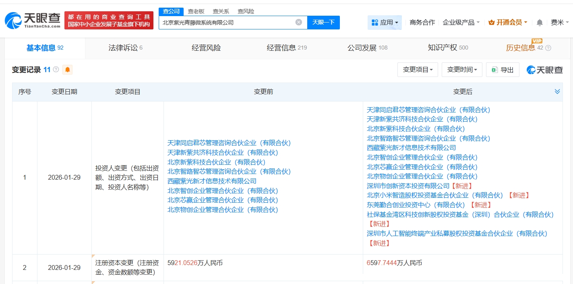This screenshot has height=284, width=573.
Task: Open 北京小米智造股权投资基金合伙企业 link
Action: [435, 195]
